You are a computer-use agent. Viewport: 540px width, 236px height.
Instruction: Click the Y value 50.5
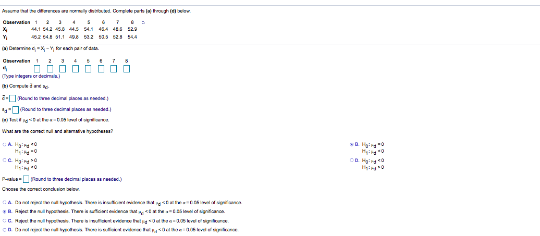(x=103, y=37)
